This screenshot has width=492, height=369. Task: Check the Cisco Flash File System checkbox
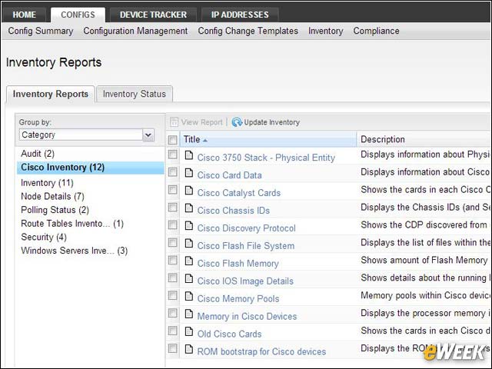(x=172, y=242)
